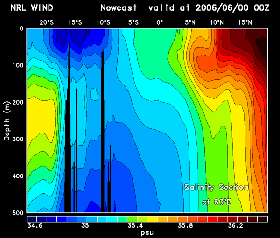The image size is (280, 238).
Task: Click the 'Salinity Section' annotation
Action: 216,187
